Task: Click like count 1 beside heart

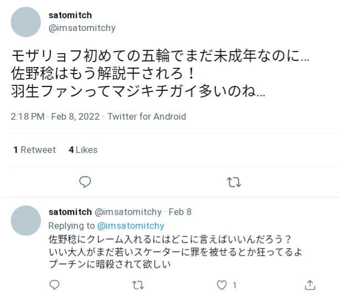Action: (234, 285)
